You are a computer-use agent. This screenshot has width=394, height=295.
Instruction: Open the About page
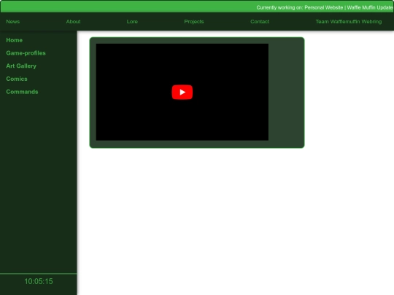73,22
